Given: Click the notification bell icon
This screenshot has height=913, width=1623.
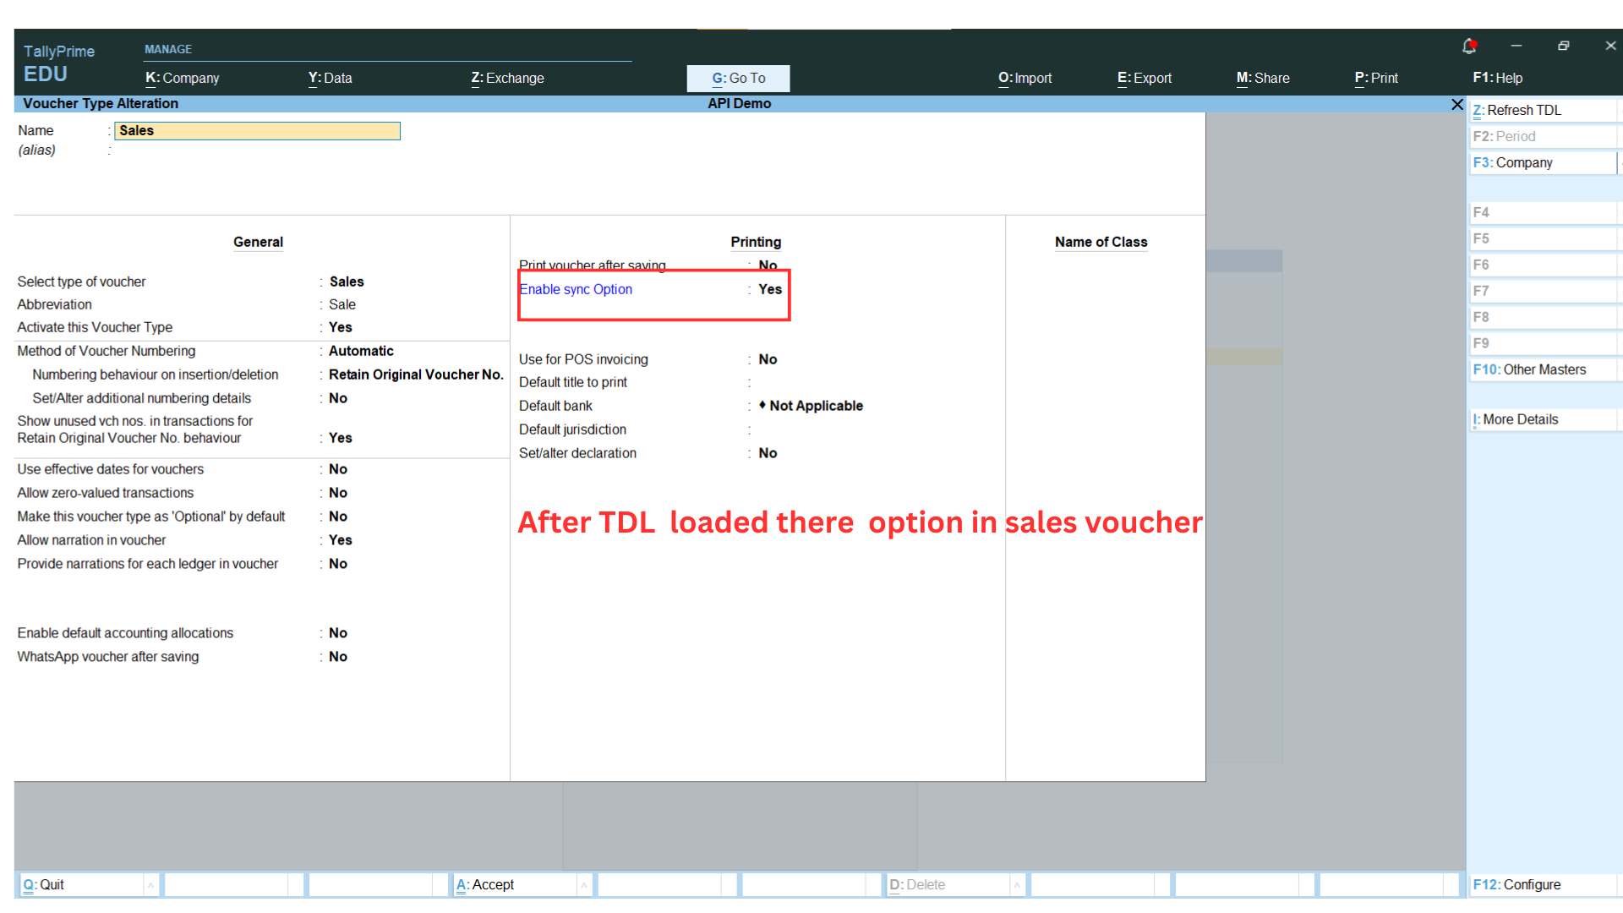Looking at the screenshot, I should 1469,46.
